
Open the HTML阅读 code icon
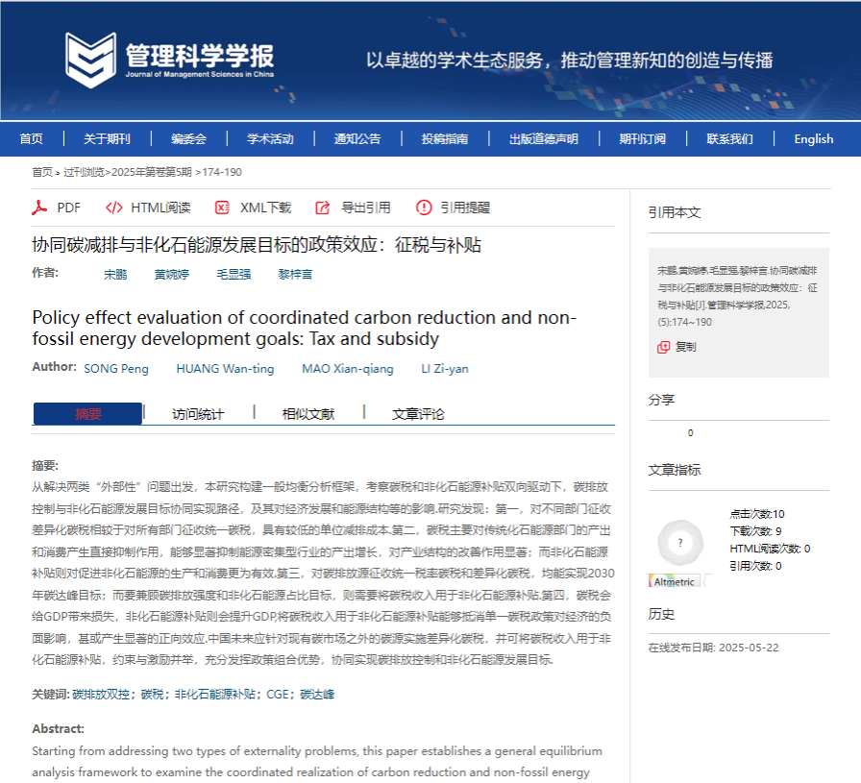[114, 208]
